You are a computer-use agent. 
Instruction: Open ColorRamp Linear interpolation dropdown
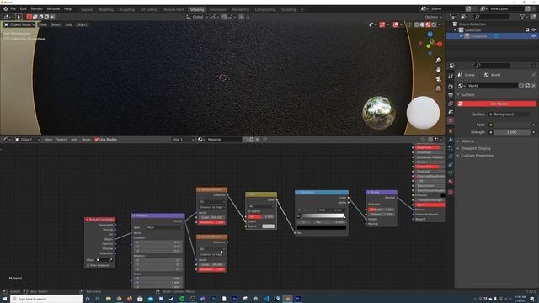(339, 210)
